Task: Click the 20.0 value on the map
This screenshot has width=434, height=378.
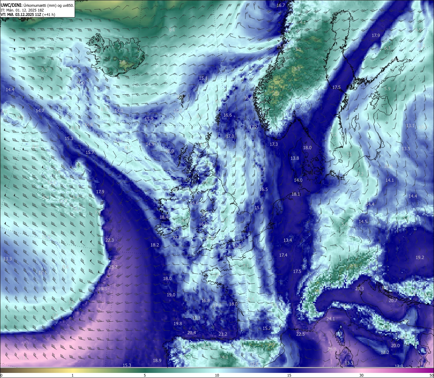Action: pyautogui.click(x=395, y=346)
